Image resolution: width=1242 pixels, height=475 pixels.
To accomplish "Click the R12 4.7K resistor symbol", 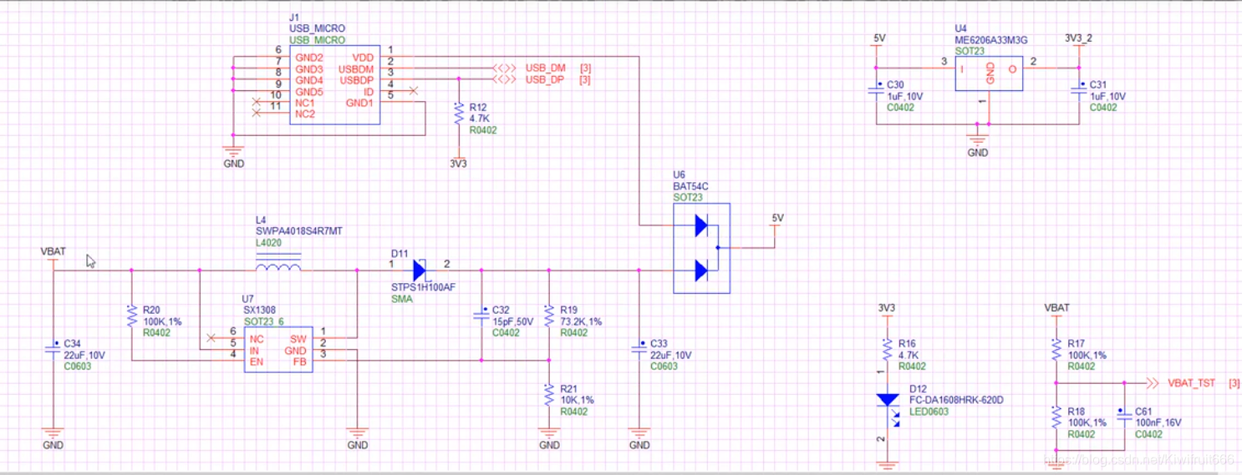I will [x=458, y=114].
